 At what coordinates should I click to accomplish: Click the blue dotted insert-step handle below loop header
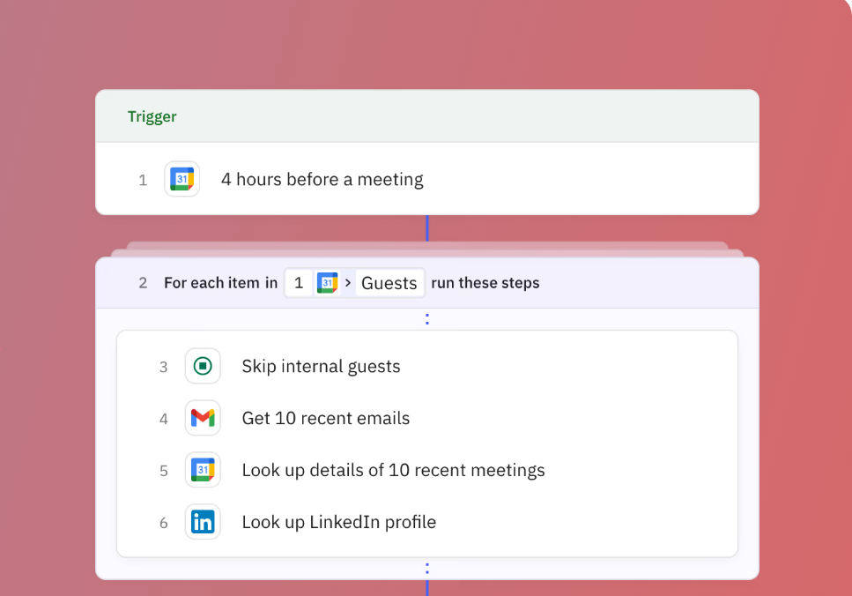427,318
